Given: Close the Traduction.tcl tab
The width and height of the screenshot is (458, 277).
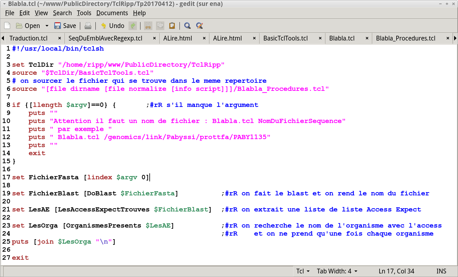Looking at the screenshot, I should pyautogui.click(x=60, y=38).
